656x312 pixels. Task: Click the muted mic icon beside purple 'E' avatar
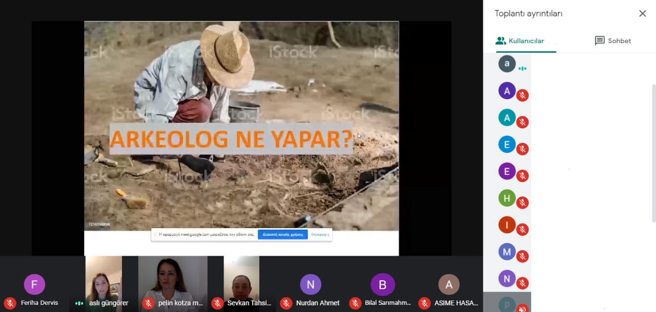522,175
